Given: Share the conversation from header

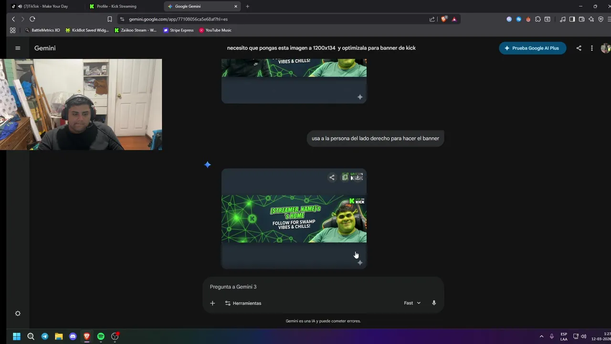Looking at the screenshot, I should click(x=579, y=48).
